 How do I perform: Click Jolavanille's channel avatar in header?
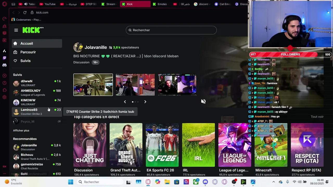[x=78, y=48]
